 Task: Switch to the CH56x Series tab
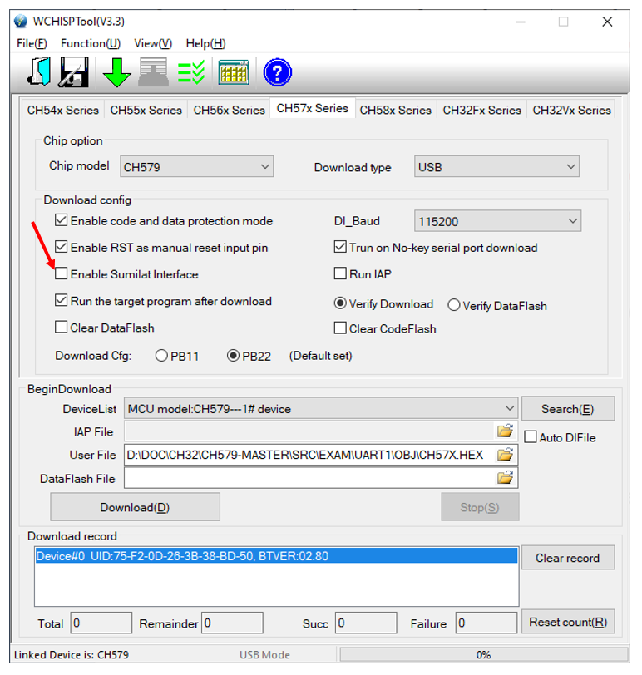coord(229,110)
